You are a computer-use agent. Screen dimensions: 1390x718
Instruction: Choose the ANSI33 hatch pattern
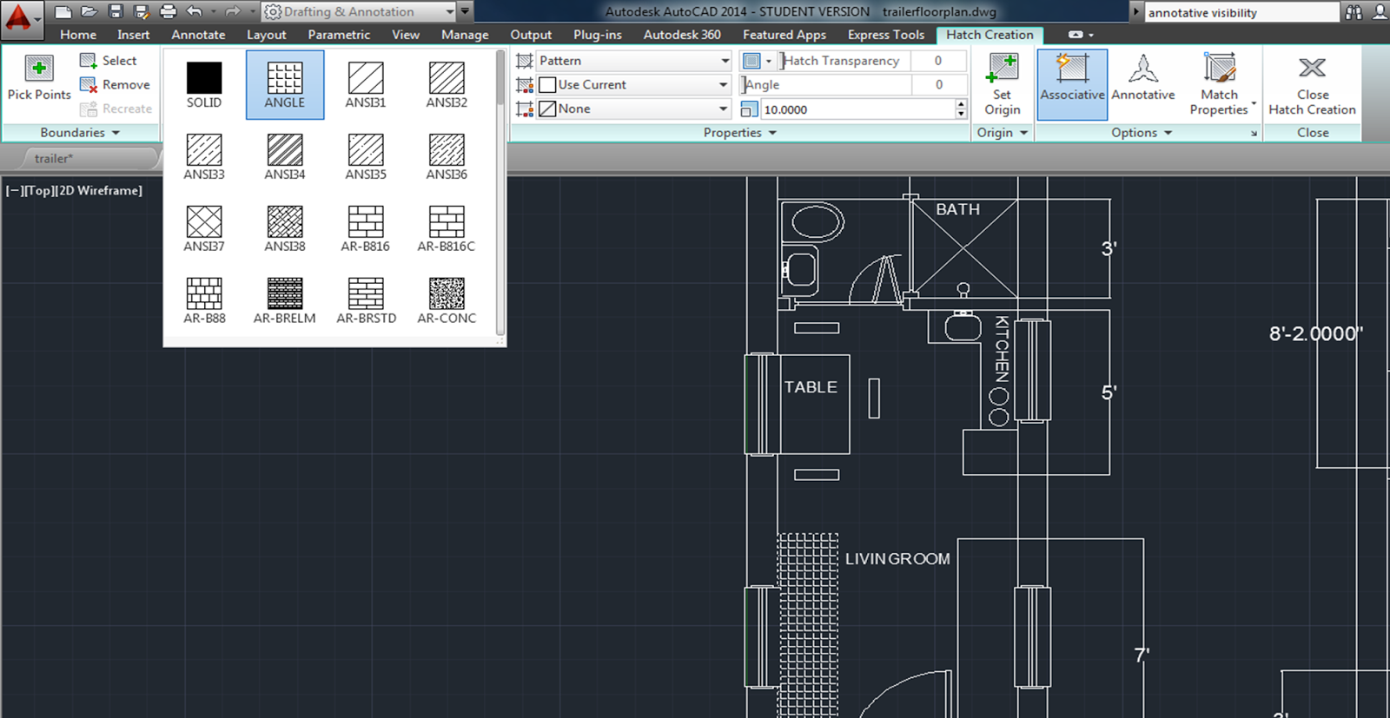204,156
